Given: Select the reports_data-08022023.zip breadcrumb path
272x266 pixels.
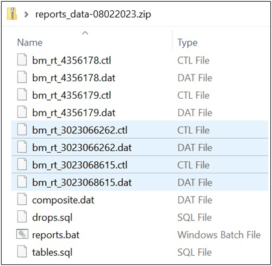Looking at the screenshot, I should pyautogui.click(x=93, y=15).
